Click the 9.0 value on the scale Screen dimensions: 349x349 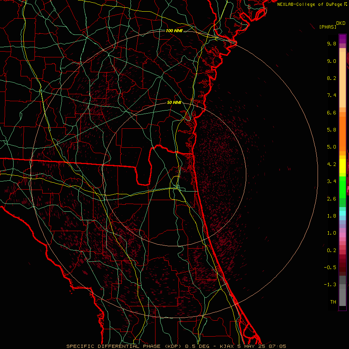point(332,61)
